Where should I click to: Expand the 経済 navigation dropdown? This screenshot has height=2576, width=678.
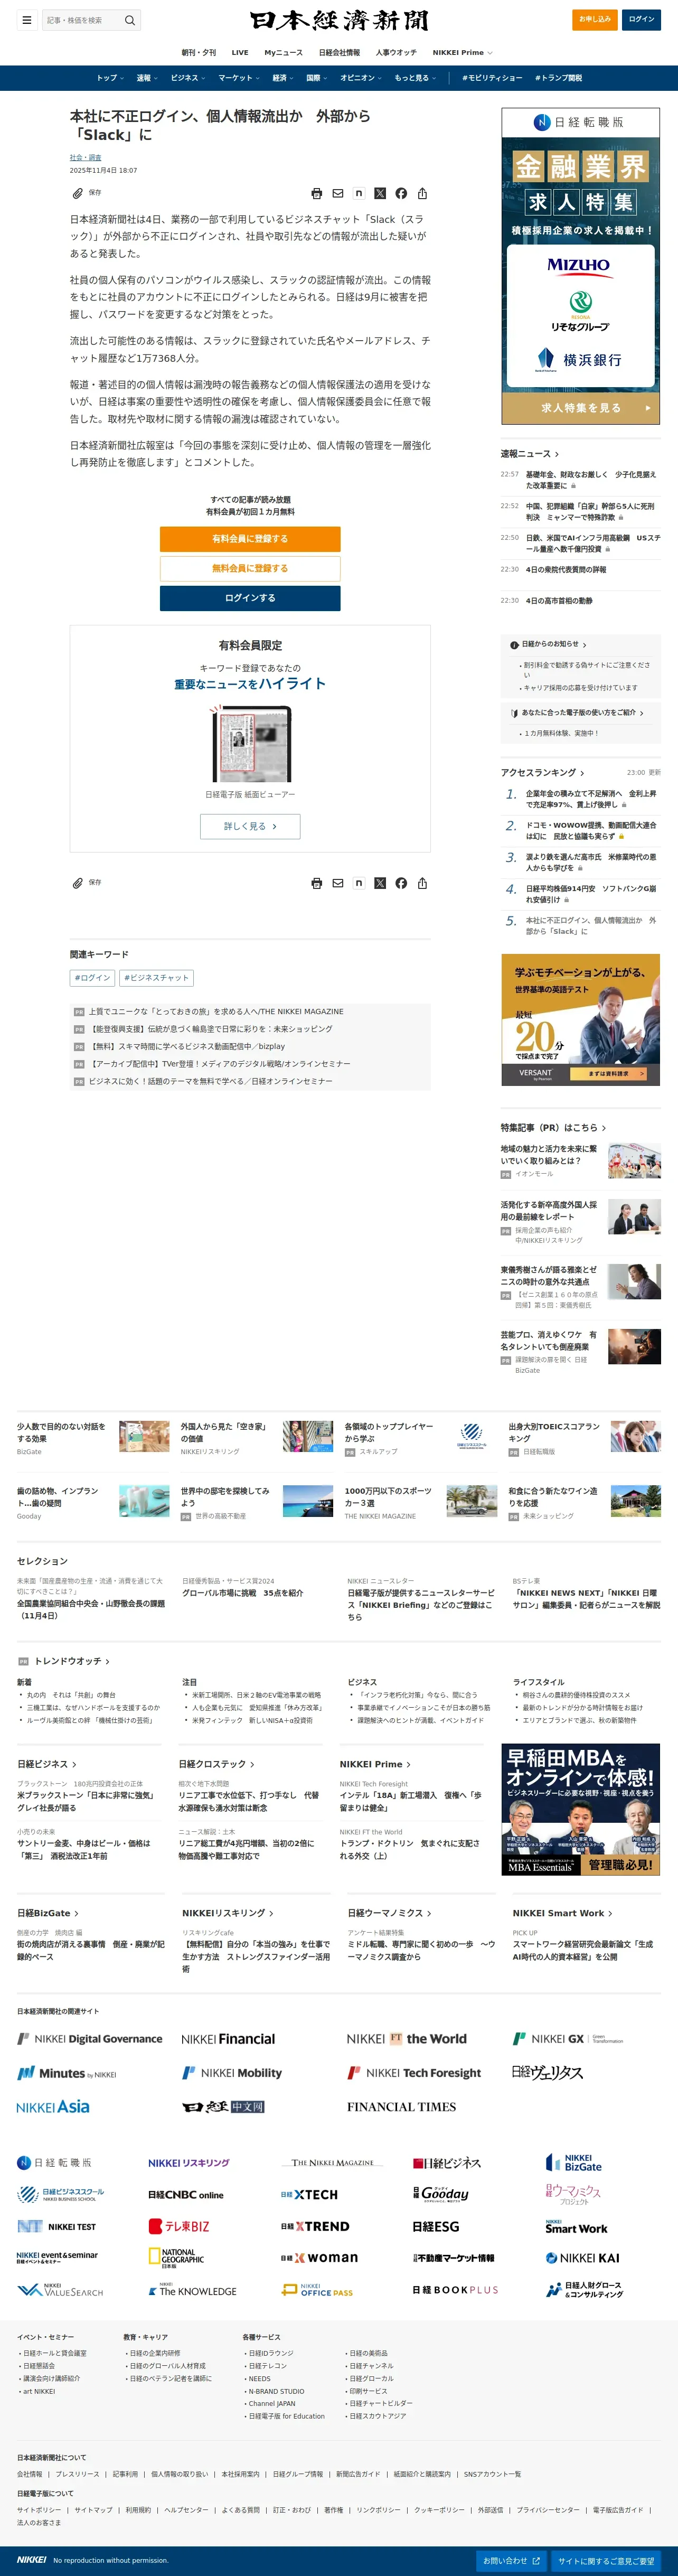(282, 78)
